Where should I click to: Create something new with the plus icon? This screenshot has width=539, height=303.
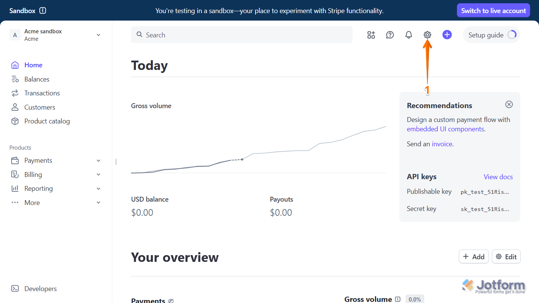tap(447, 35)
